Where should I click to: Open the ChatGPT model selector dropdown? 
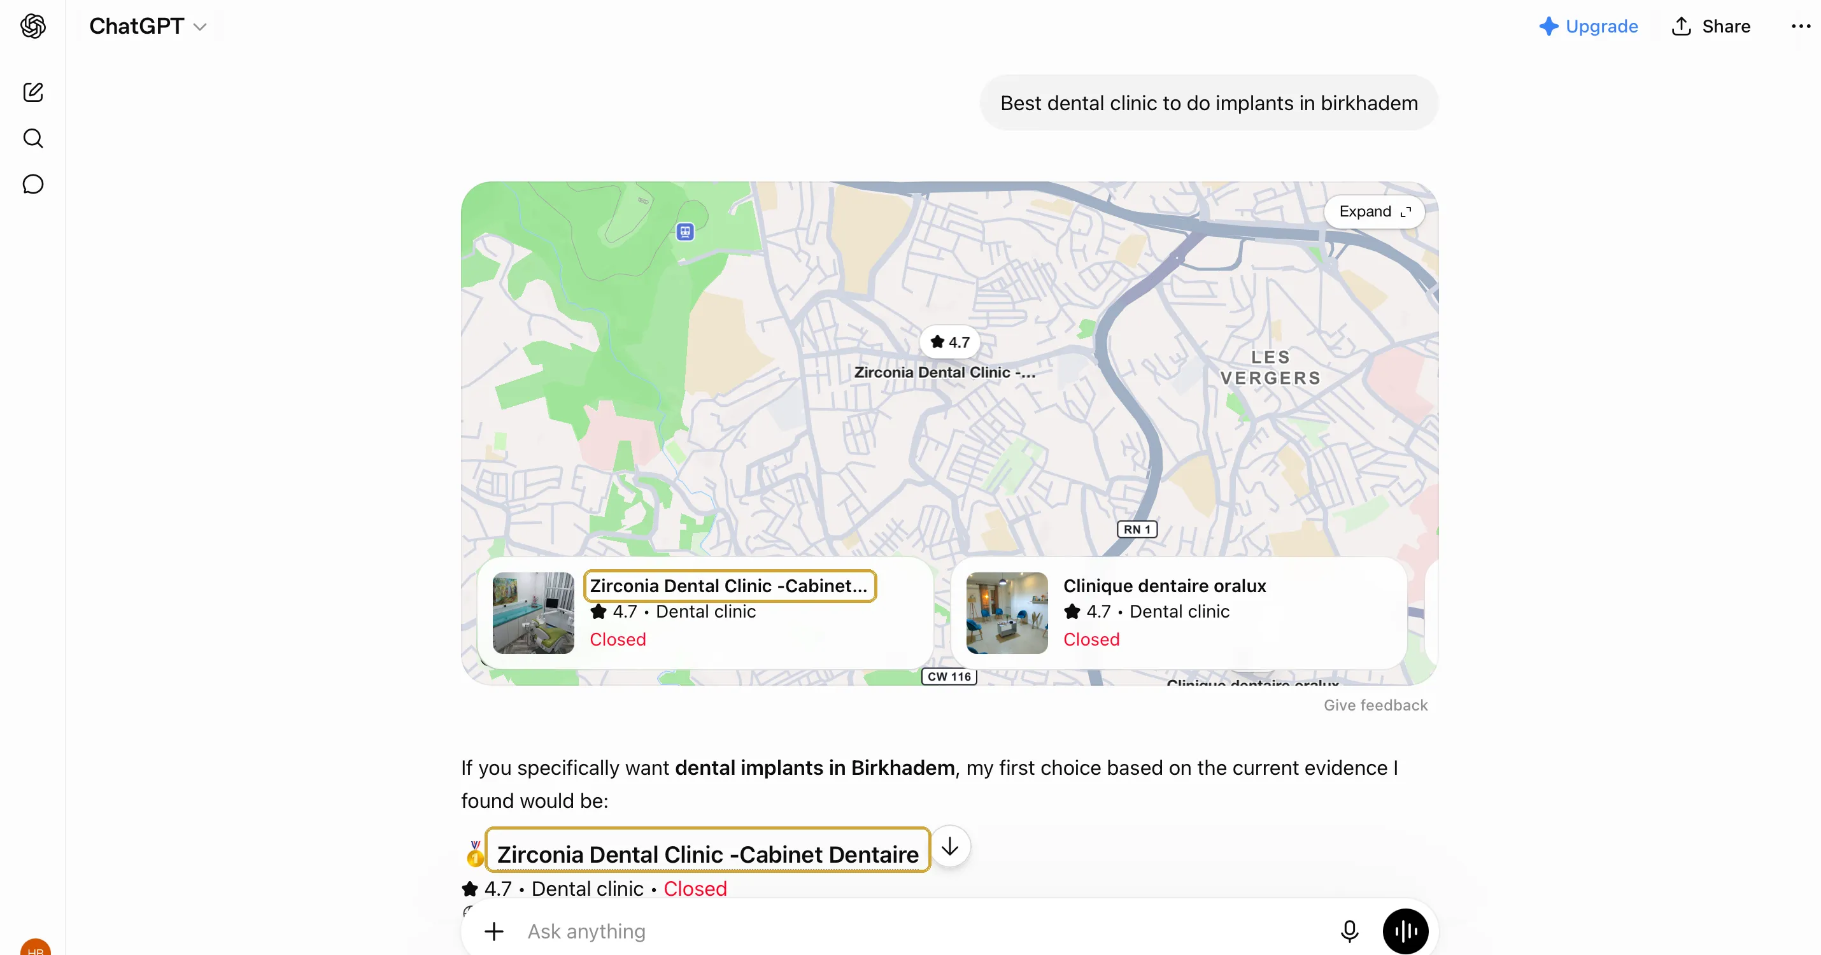tap(148, 26)
